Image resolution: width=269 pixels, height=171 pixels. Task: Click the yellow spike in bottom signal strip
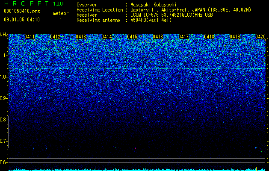[256, 168]
